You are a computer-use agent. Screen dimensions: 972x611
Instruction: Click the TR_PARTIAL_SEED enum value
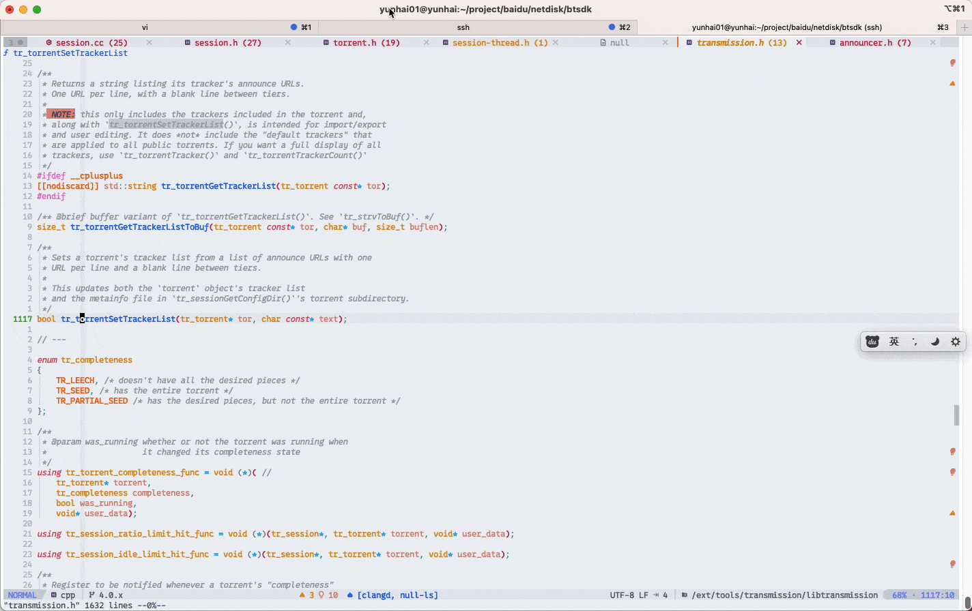pyautogui.click(x=92, y=400)
